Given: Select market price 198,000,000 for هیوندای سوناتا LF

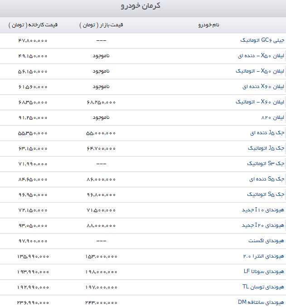Looking at the screenshot, I should [x=101, y=272].
